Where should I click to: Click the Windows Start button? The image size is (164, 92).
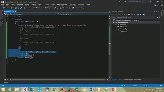[3, 89]
